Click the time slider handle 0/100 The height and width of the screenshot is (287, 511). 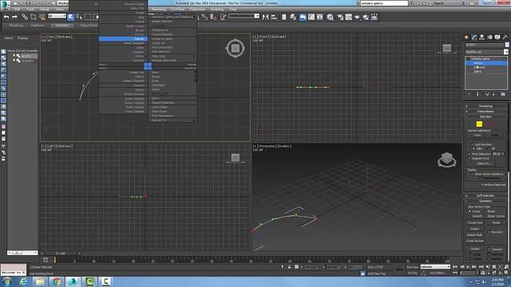(61, 254)
